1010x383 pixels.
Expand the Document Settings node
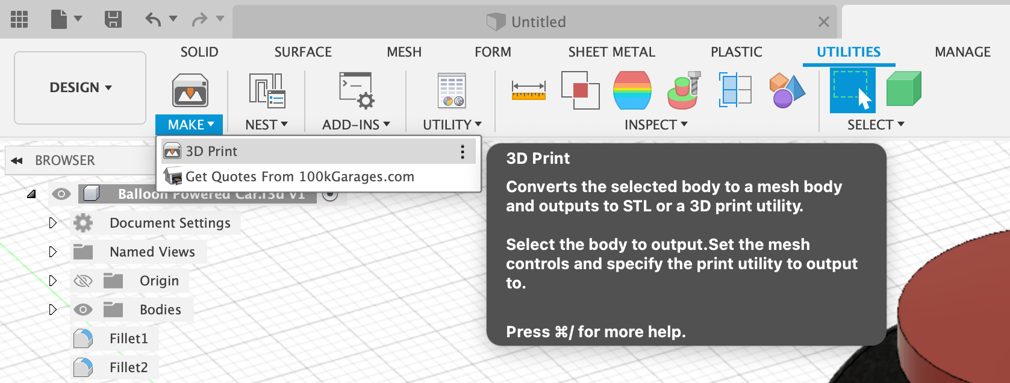pyautogui.click(x=53, y=223)
